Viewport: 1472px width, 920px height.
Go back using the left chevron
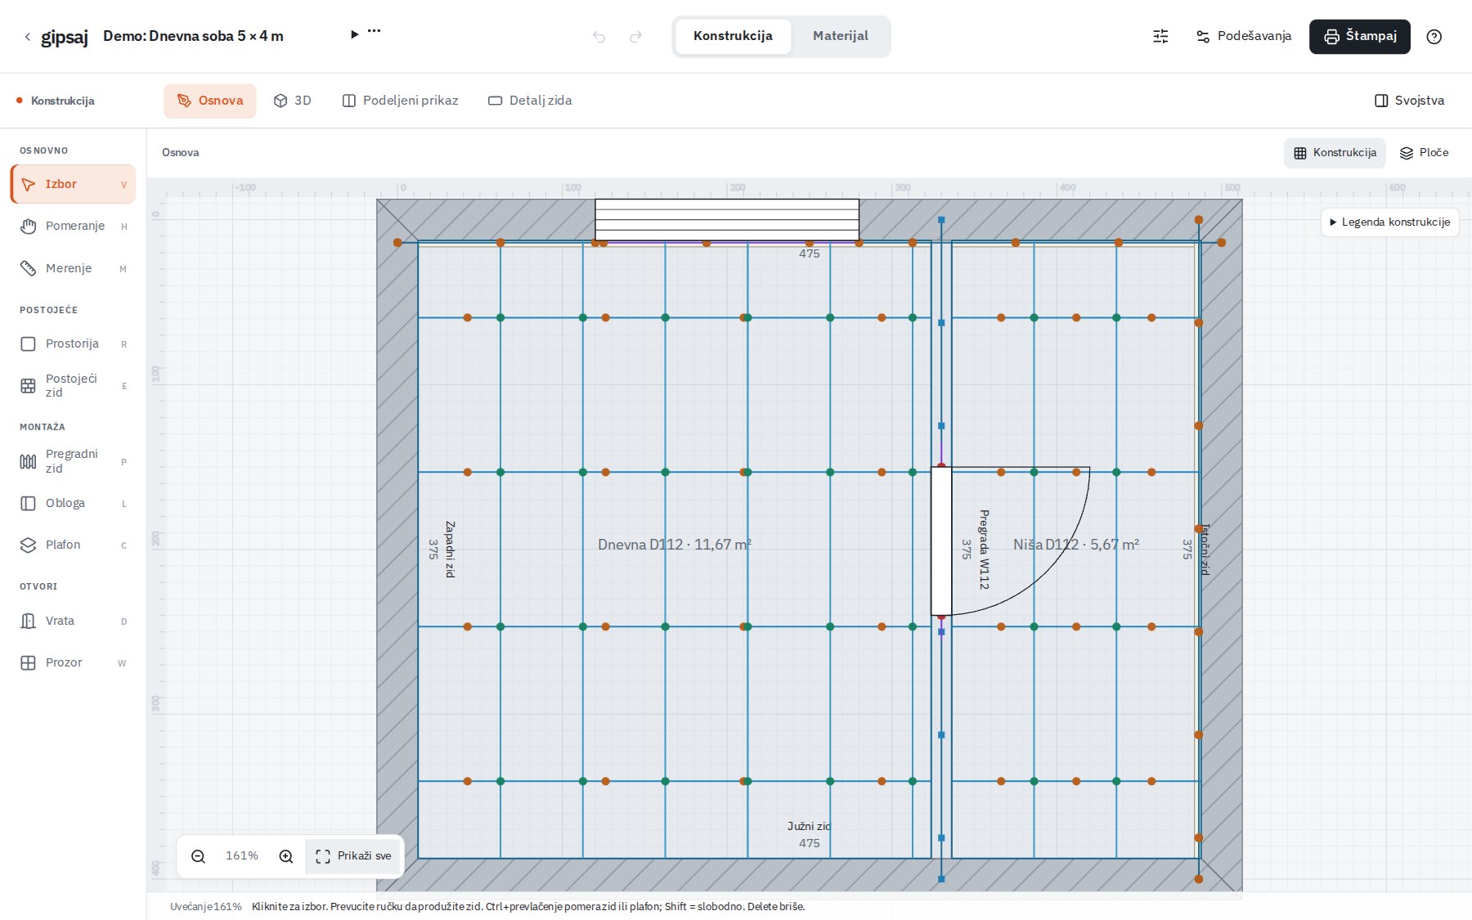[27, 37]
